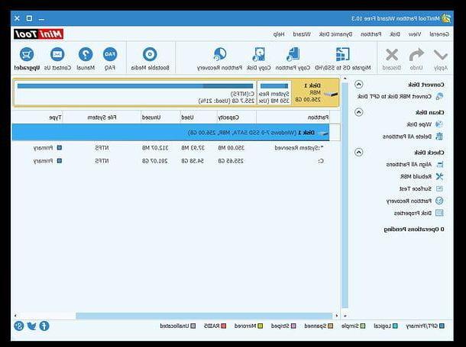Select Rebuild MBR in the sidebar
This screenshot has height=347, width=466.
[x=422, y=176]
